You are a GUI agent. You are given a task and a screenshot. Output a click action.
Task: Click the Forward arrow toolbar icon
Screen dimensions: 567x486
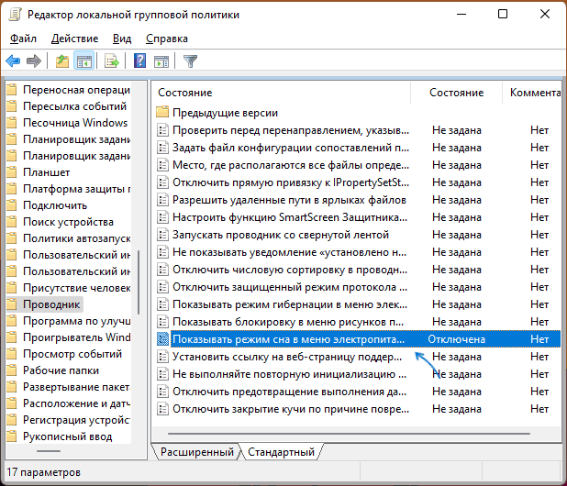(34, 61)
